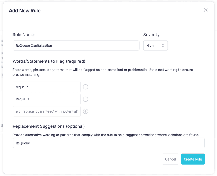
Task: Click the plus icon next to the placeholder row
Action: pyautogui.click(x=85, y=111)
